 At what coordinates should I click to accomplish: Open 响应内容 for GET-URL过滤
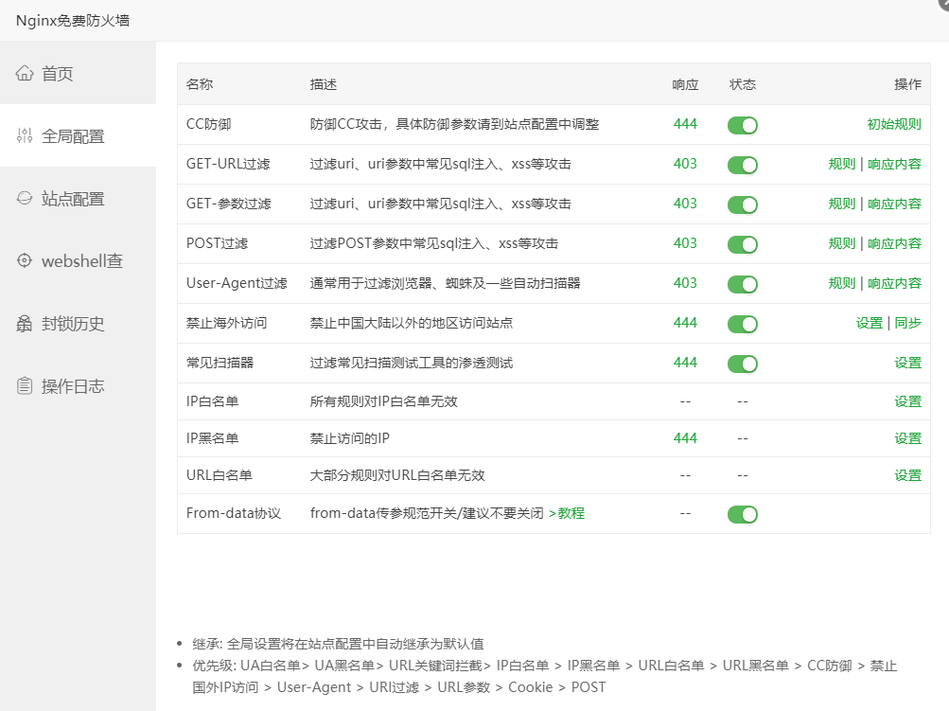click(894, 164)
